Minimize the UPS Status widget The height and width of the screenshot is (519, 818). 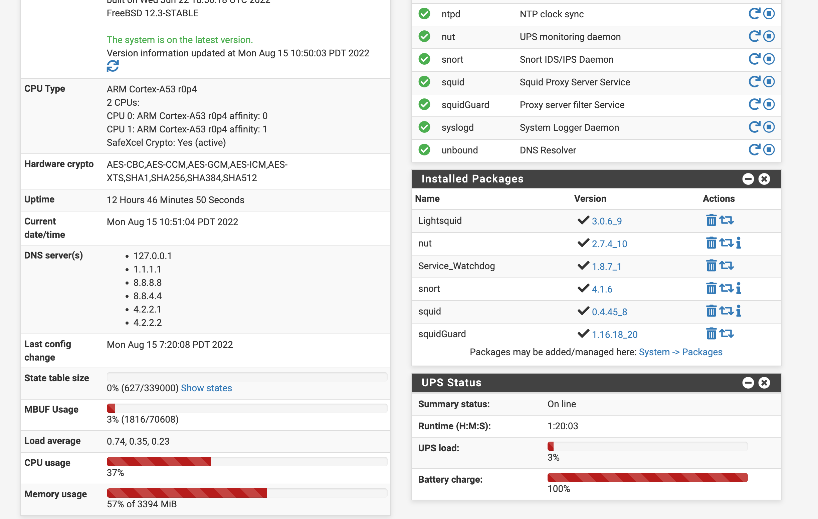[x=748, y=383]
